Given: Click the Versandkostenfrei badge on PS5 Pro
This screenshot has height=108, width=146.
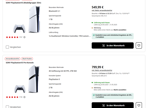Looking at the screenshot, I should [13, 59].
